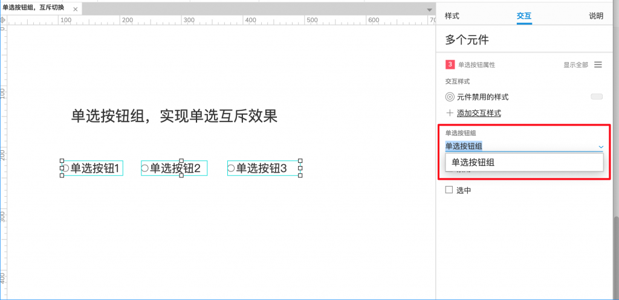Screen dimensions: 619x300
Task: Expand the 单选按钮组 combo box chevron
Action: point(601,146)
